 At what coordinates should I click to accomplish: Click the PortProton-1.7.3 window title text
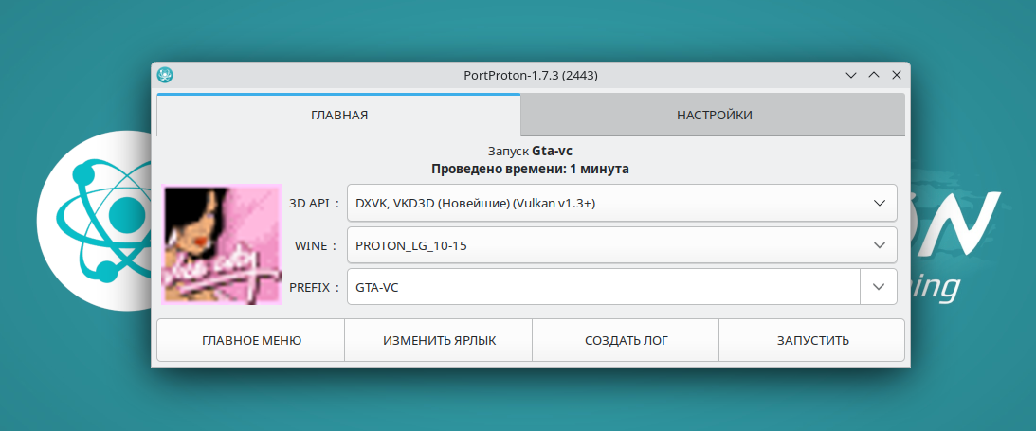[530, 75]
